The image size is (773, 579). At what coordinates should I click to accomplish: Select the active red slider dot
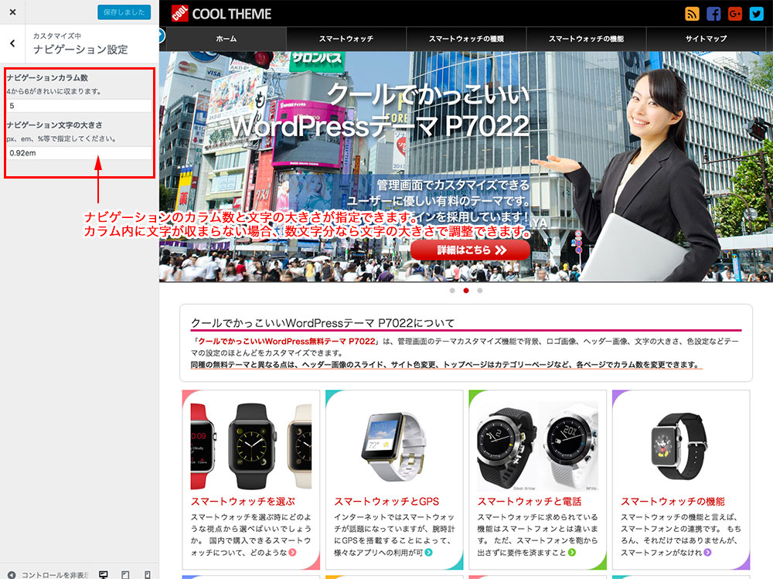pos(466,291)
